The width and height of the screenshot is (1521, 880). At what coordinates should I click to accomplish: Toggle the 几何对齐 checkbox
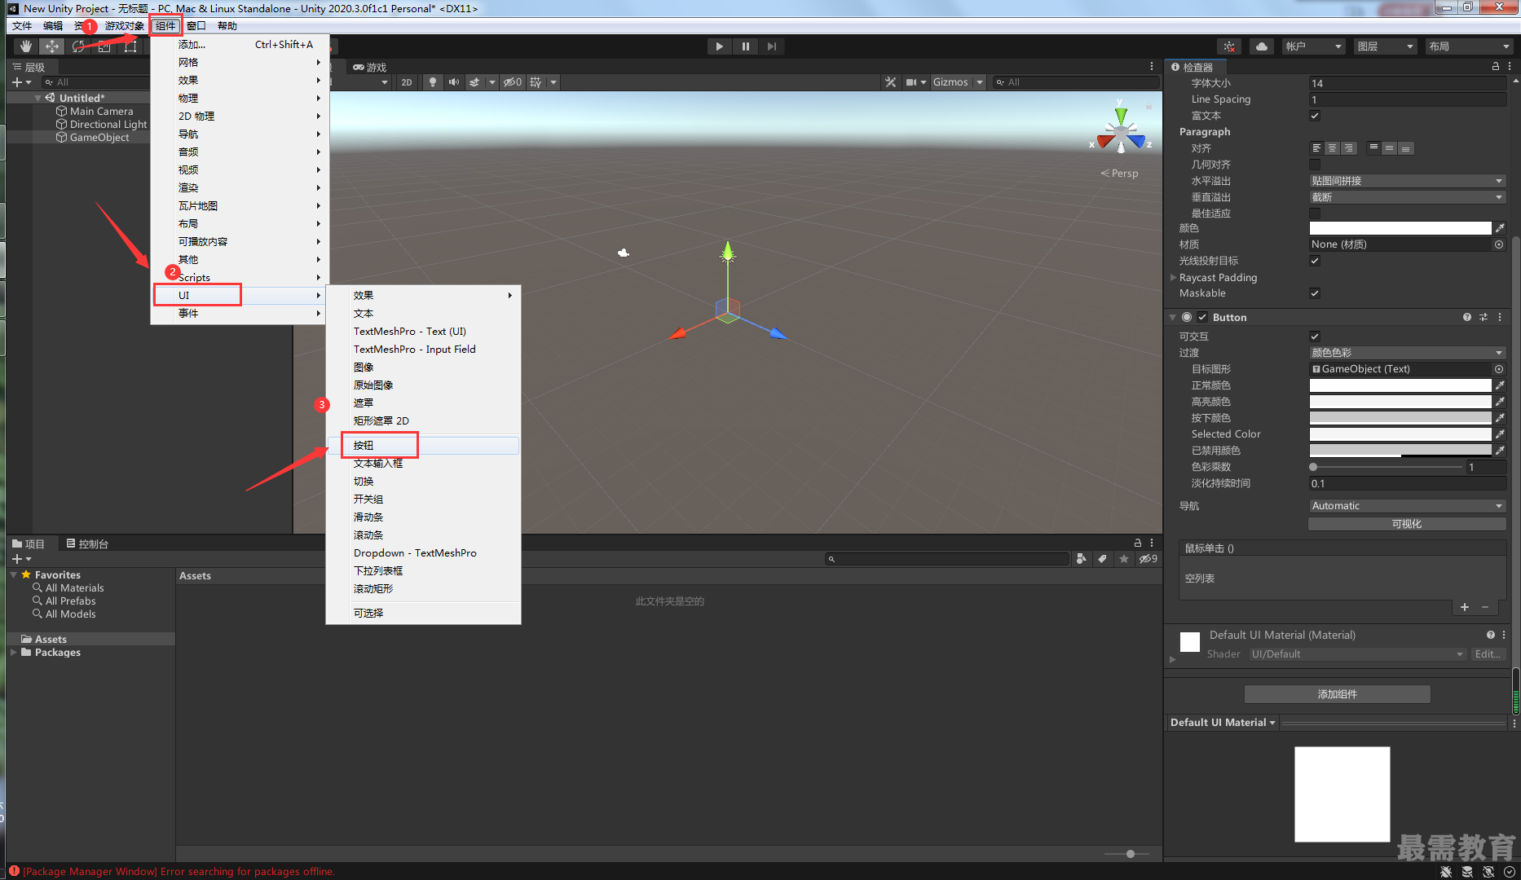(1315, 165)
